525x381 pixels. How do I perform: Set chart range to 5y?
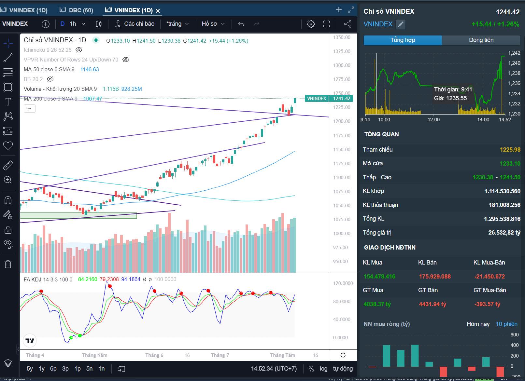tap(30, 369)
